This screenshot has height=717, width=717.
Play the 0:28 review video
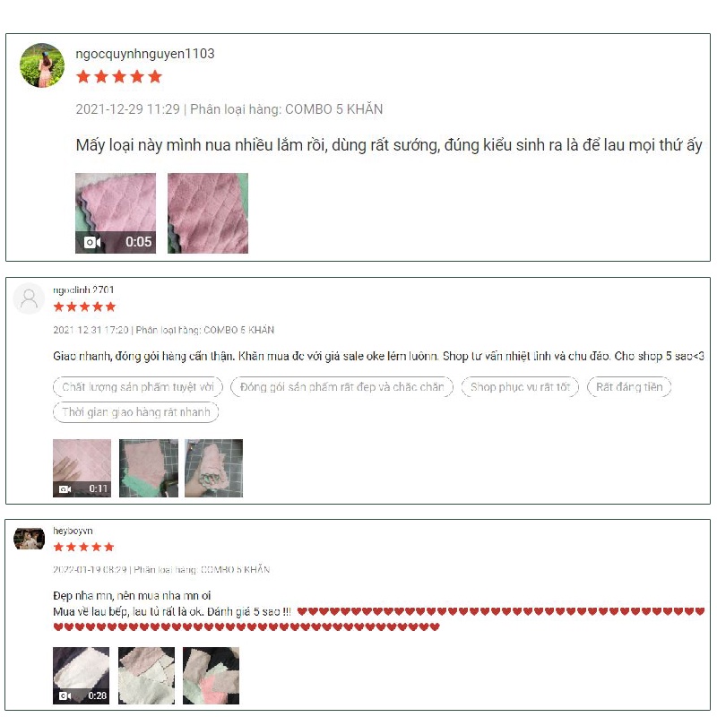click(x=81, y=676)
